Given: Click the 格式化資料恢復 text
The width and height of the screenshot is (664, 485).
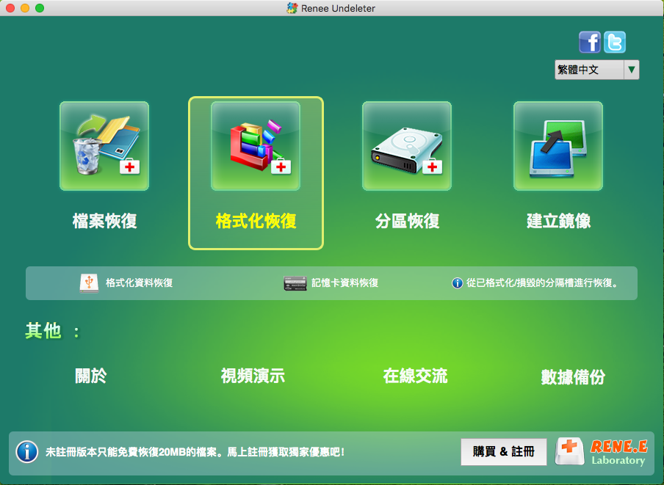Looking at the screenshot, I should (x=140, y=283).
